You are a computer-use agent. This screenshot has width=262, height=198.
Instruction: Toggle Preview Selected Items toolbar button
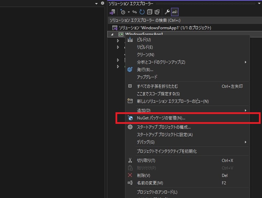[x=175, y=12]
